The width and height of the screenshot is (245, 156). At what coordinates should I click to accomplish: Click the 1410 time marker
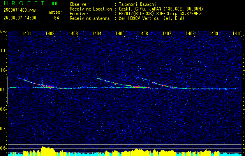[x=237, y=33]
